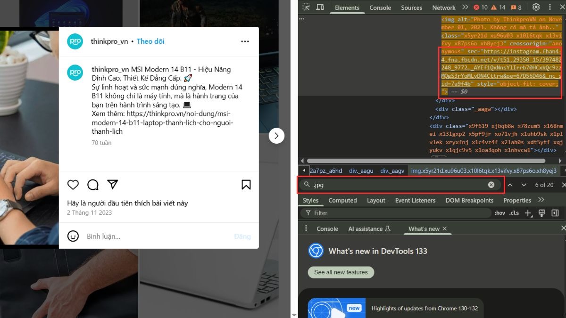Click the ellipsis at the Elements panel gutter
The width and height of the screenshot is (566, 318).
coord(302,19)
